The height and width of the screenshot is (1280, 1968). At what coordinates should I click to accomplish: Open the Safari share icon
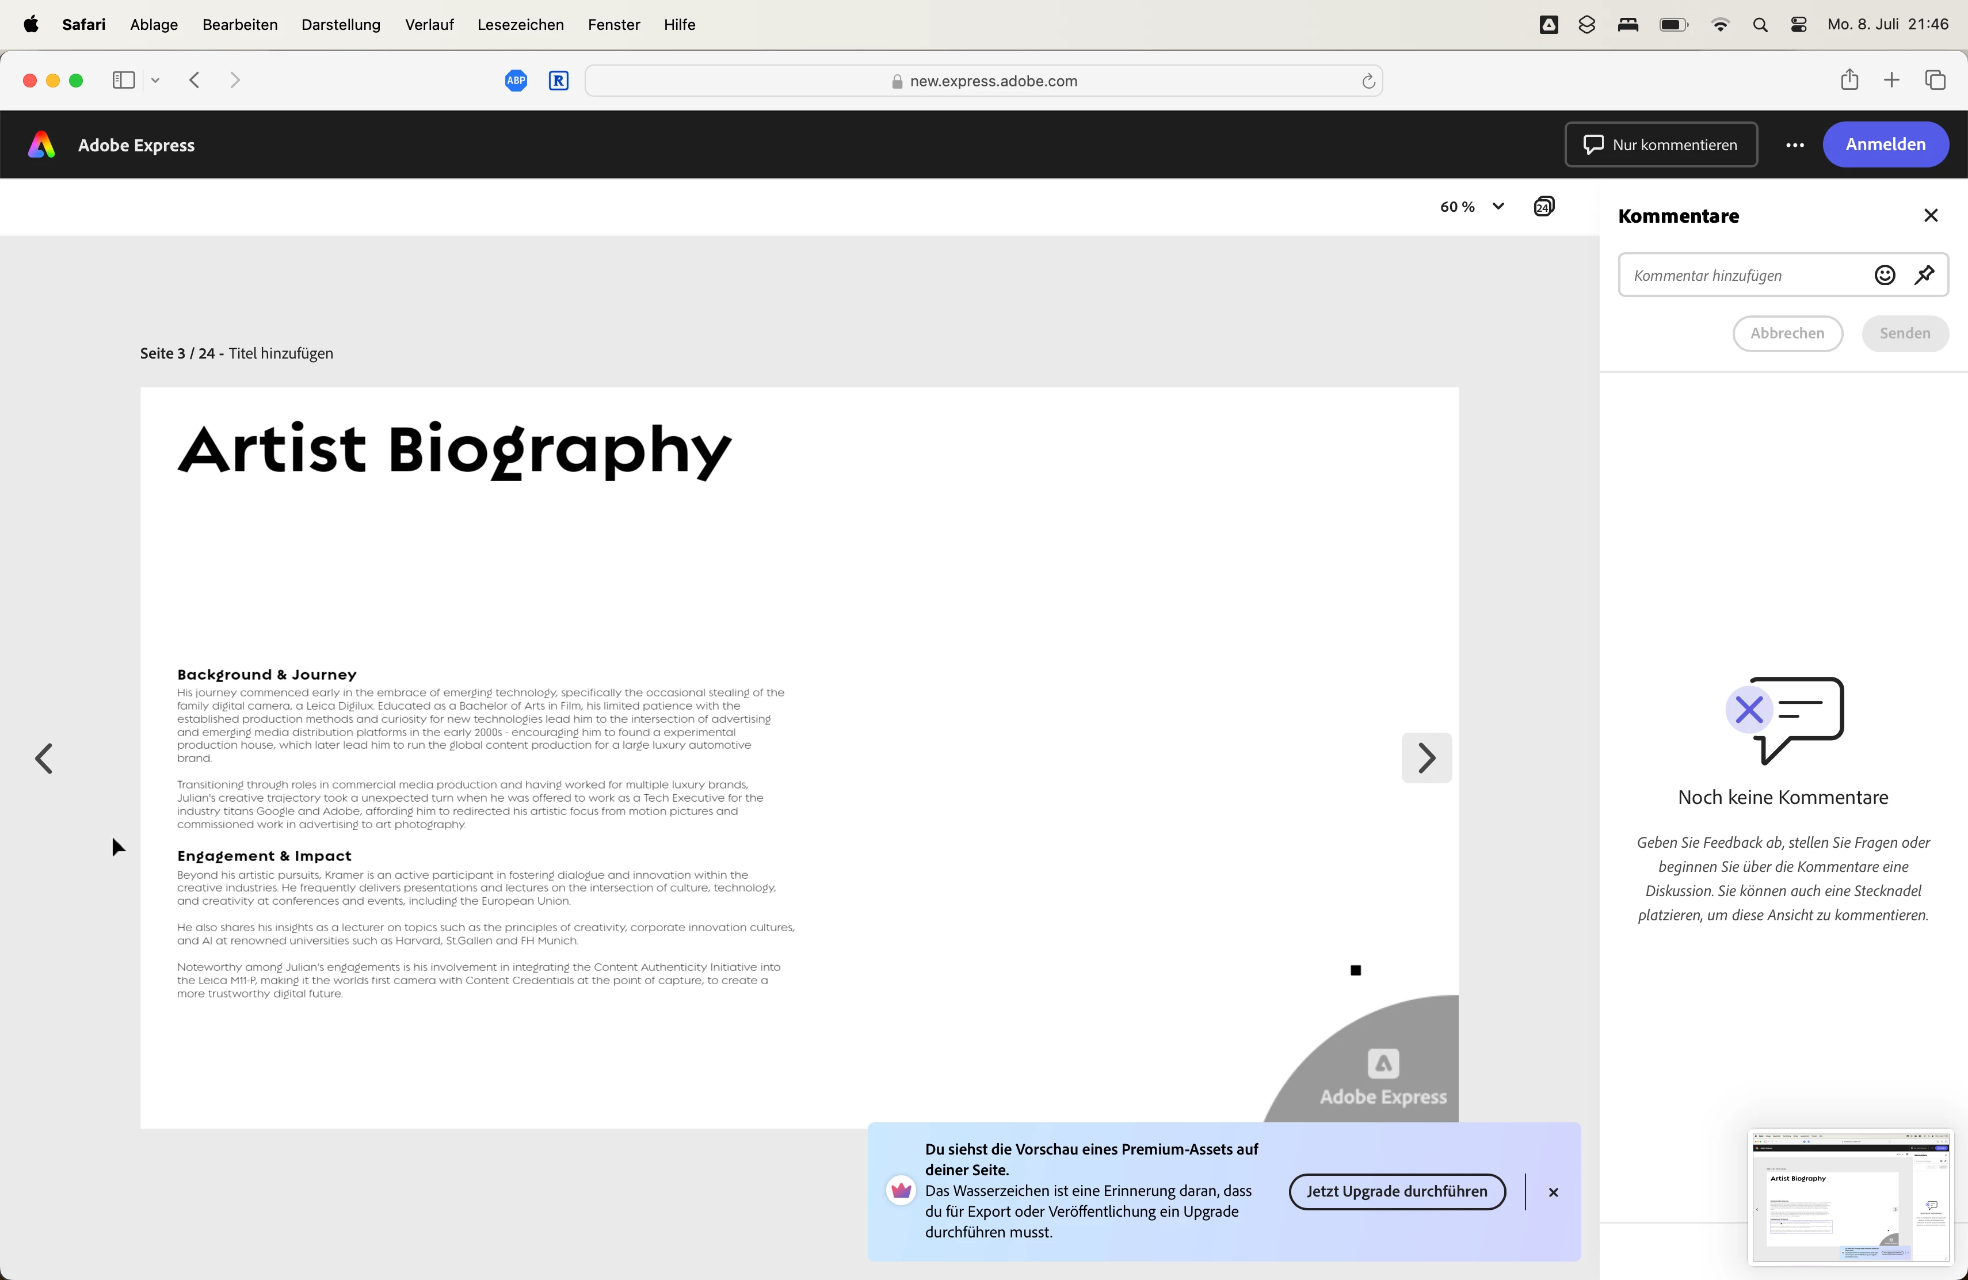[1849, 80]
